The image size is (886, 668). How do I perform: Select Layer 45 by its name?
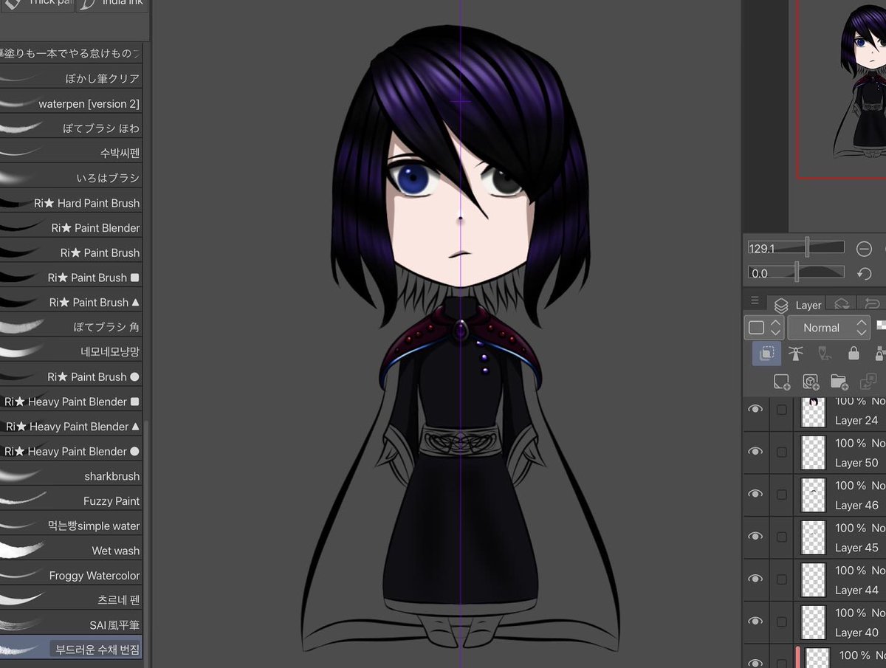(856, 548)
